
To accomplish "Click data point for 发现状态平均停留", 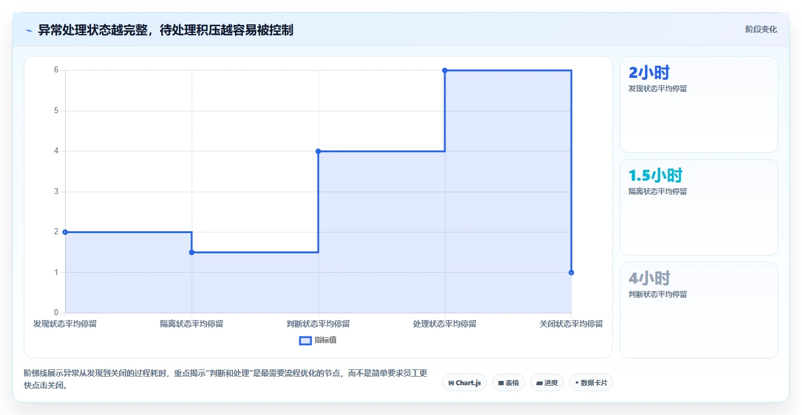I will pos(65,232).
